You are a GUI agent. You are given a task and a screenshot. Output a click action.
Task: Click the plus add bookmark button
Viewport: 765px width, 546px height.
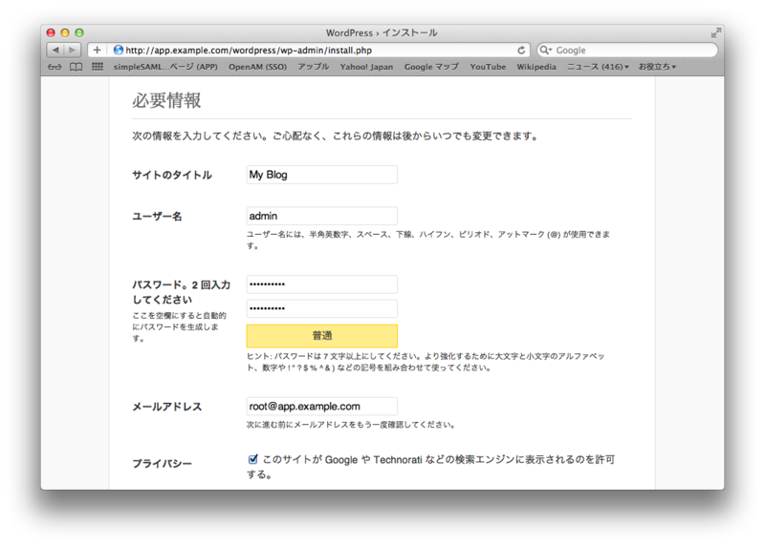click(97, 50)
